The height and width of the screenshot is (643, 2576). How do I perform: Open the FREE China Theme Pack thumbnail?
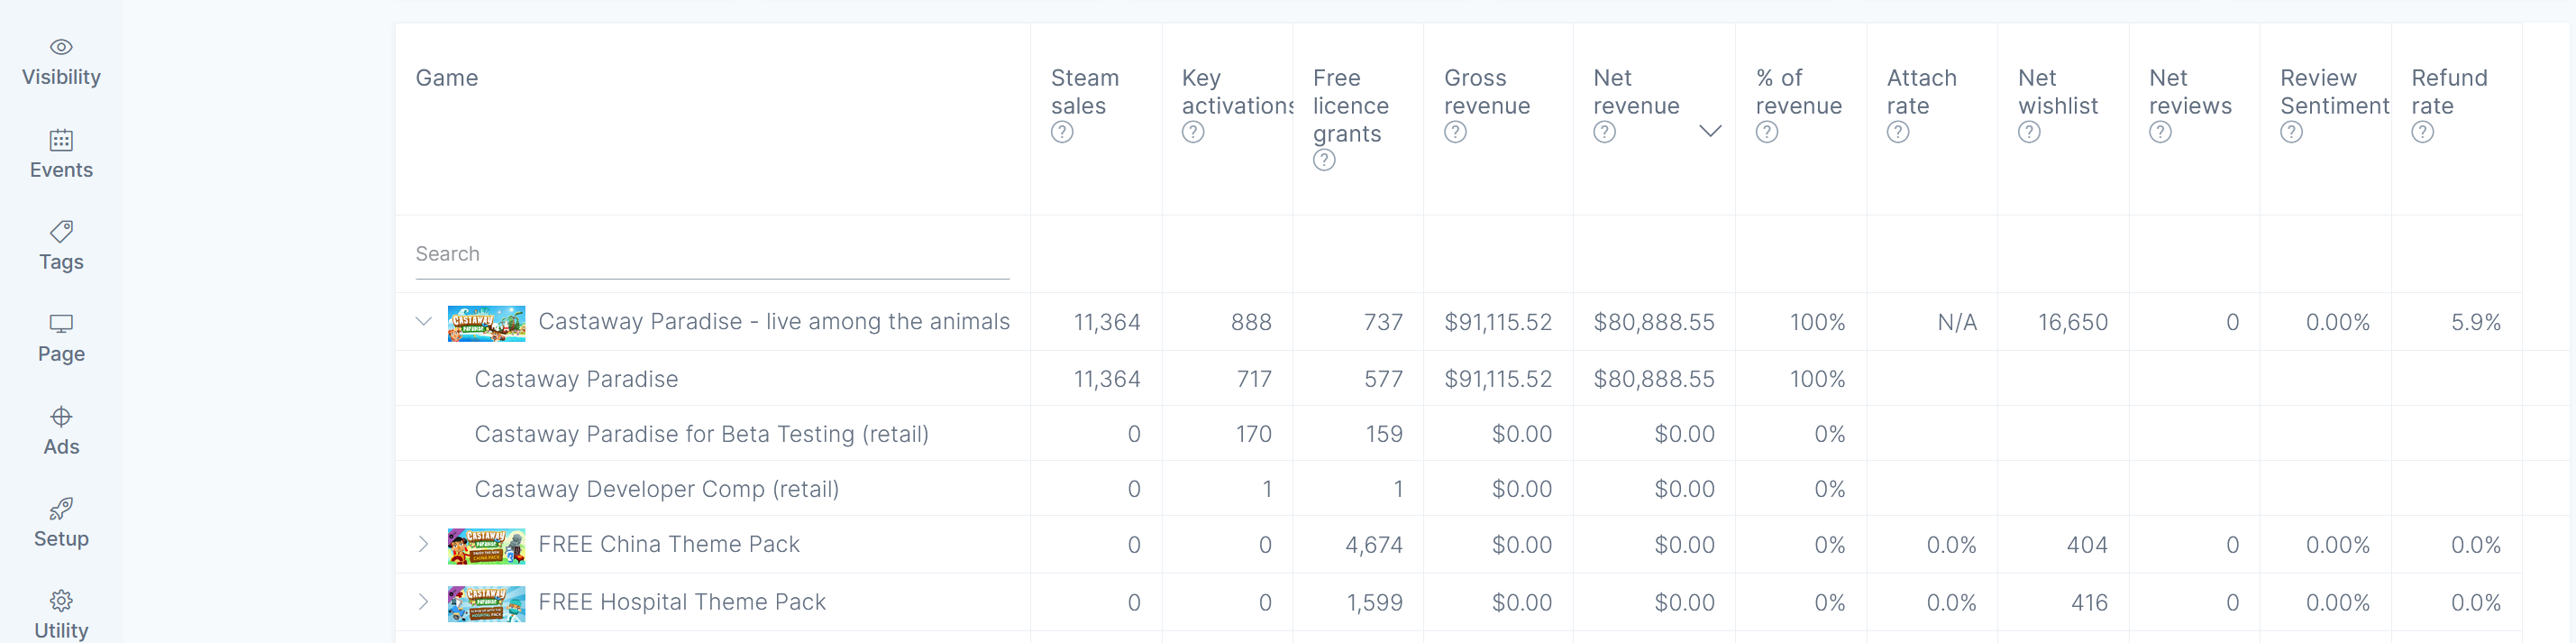click(486, 546)
